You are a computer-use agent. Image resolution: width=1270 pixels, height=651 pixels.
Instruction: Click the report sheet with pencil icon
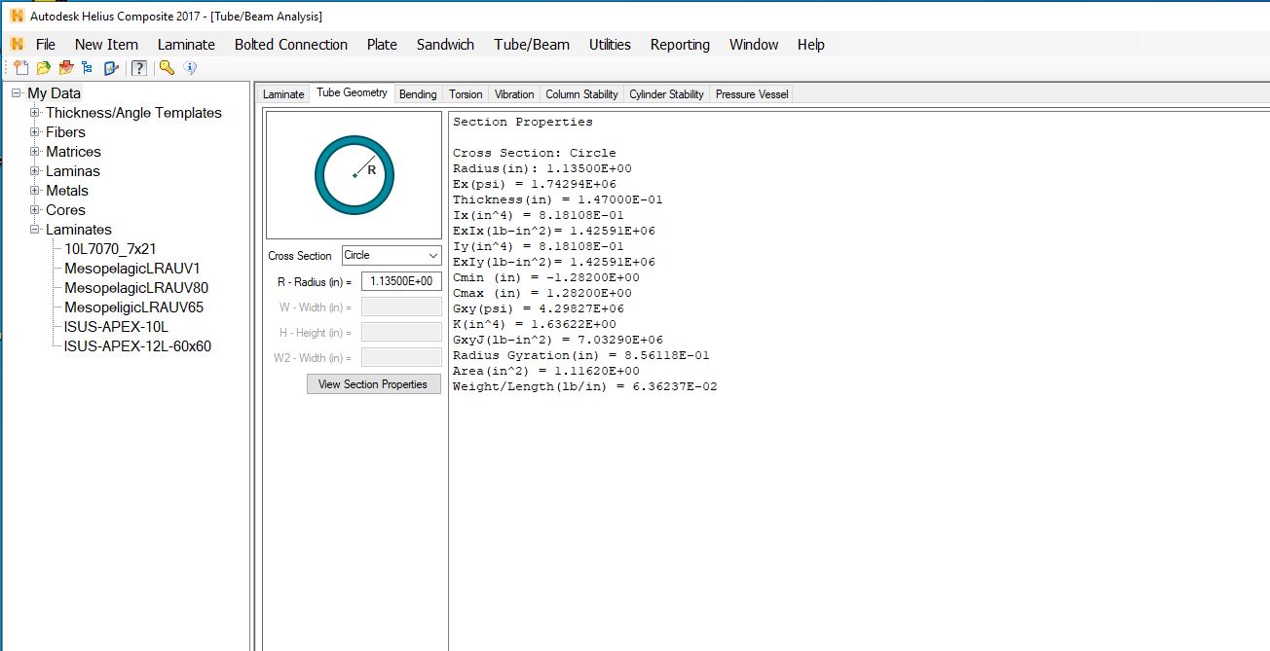(111, 68)
